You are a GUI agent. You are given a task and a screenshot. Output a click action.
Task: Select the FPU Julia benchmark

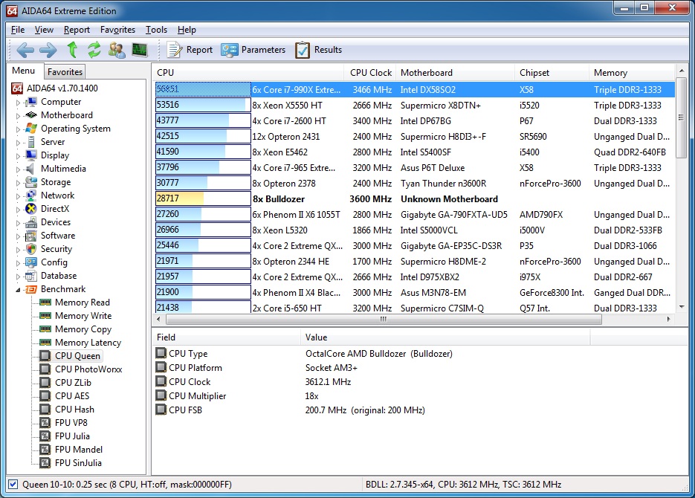[x=72, y=436]
